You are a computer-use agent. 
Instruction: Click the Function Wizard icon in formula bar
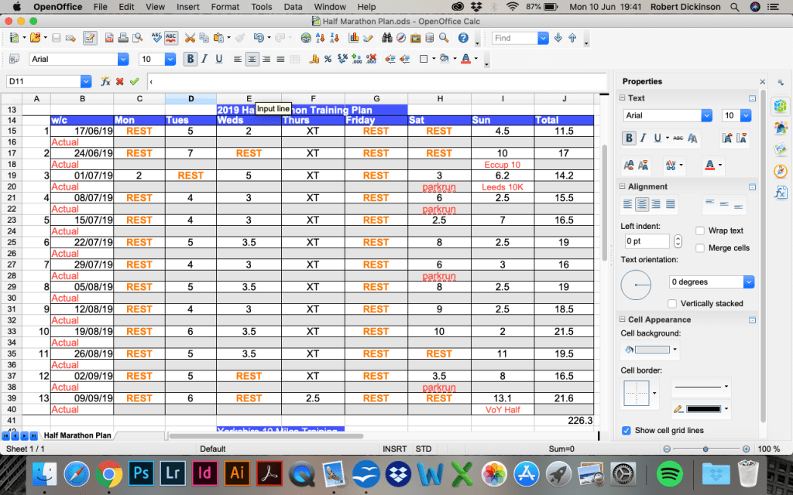pyautogui.click(x=105, y=81)
